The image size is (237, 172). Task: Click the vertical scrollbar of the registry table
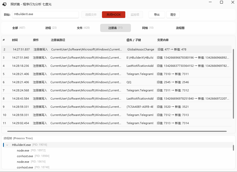233,84
